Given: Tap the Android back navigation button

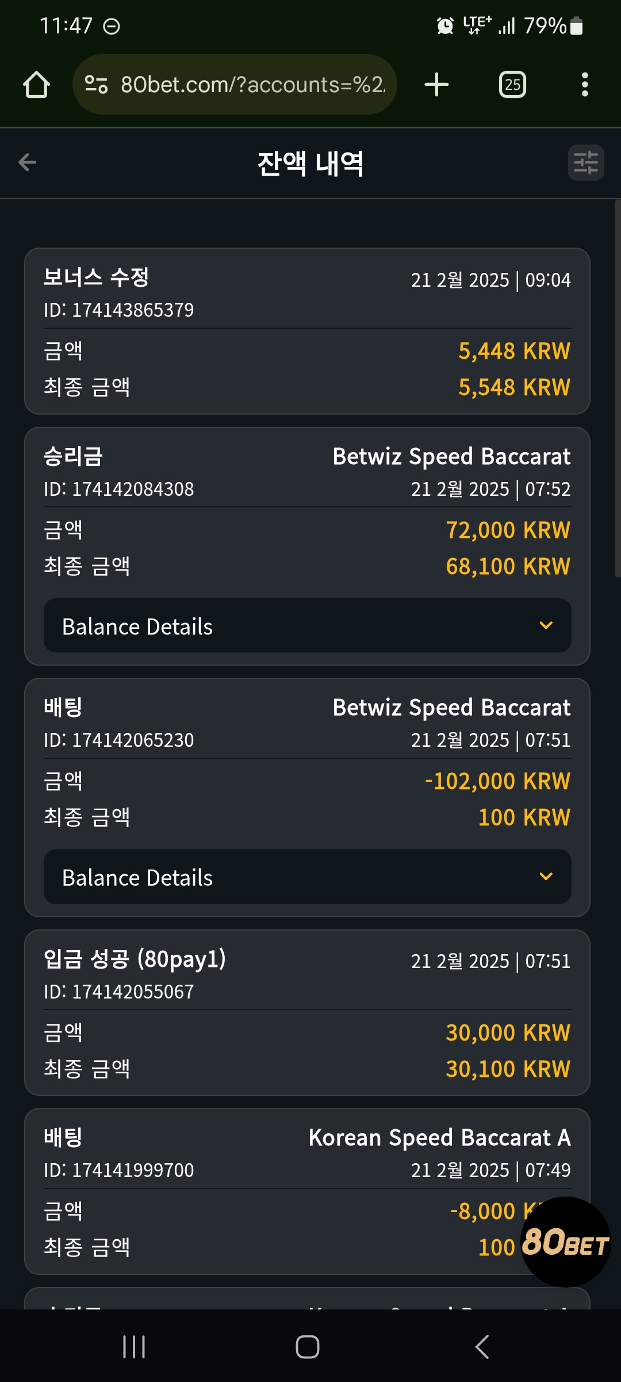Looking at the screenshot, I should 482,1347.
